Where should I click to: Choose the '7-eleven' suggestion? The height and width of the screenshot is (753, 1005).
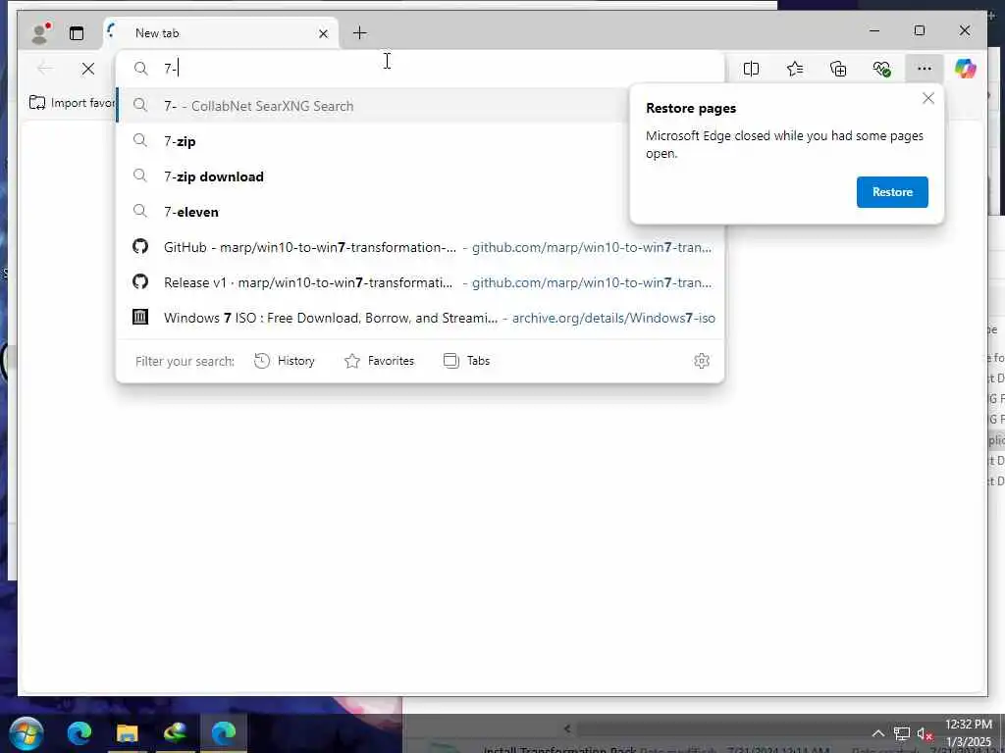tap(372, 212)
